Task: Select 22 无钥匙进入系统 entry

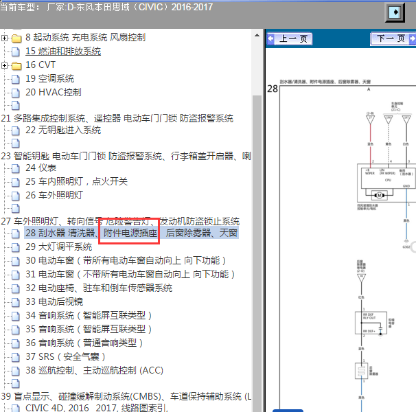Action: [63, 130]
